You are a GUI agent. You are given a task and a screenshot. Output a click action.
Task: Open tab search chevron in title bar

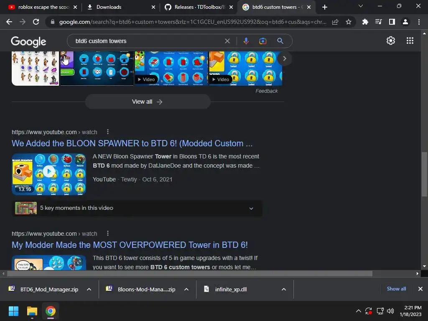361,6
